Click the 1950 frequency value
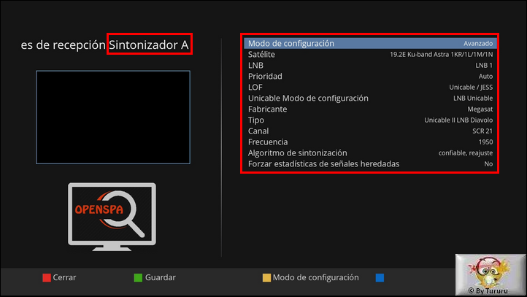Screen dimensions: 527x297 [x=485, y=142]
